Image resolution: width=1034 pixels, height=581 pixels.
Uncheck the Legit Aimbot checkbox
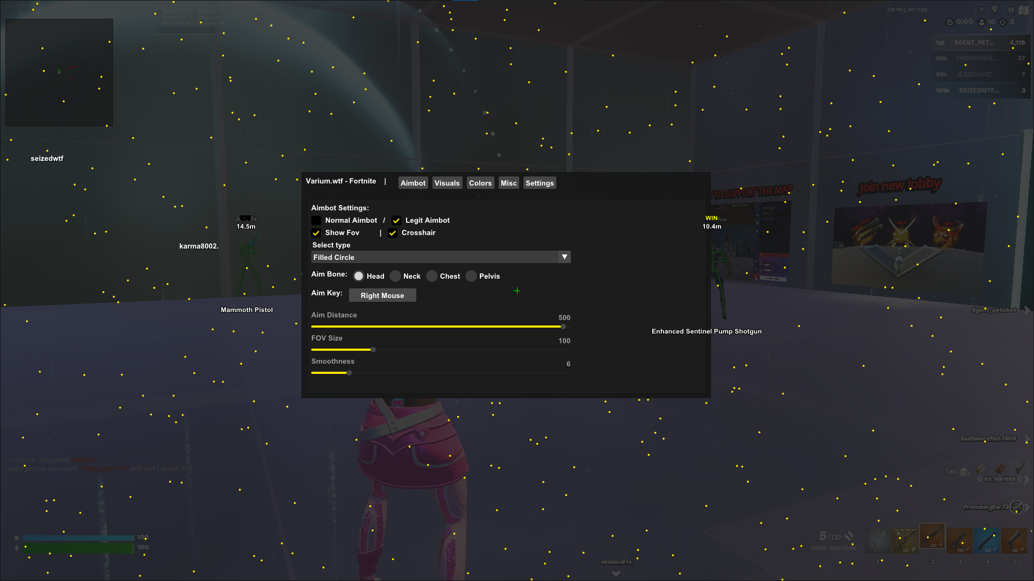396,221
